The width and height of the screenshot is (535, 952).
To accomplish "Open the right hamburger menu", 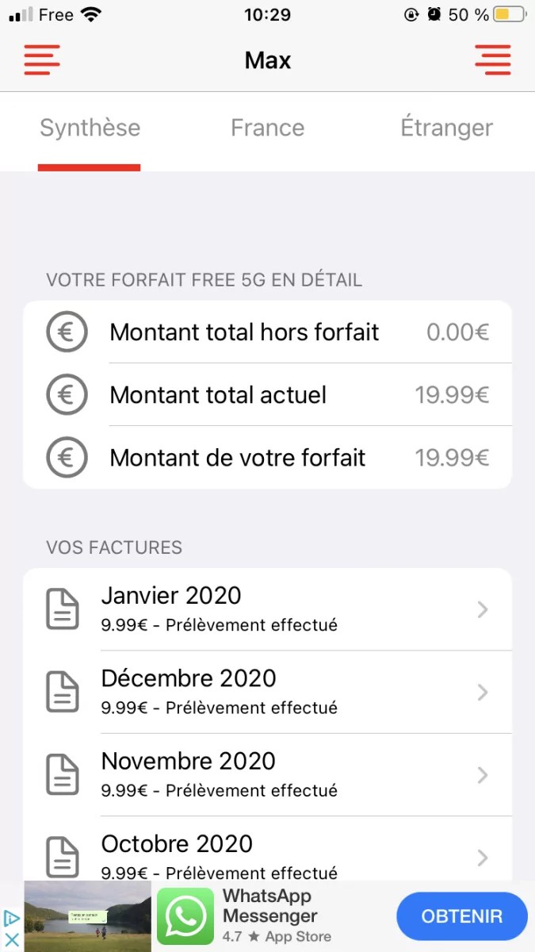I will tap(493, 59).
